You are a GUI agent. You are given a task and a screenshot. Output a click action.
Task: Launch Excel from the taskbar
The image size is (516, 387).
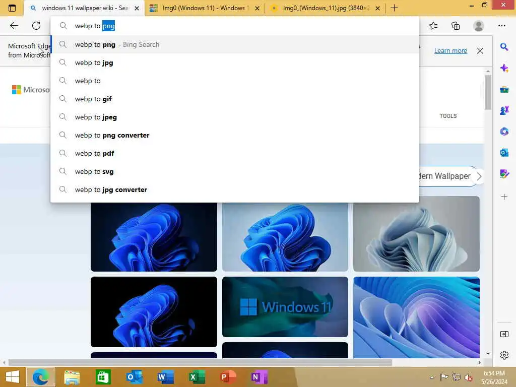point(197,377)
